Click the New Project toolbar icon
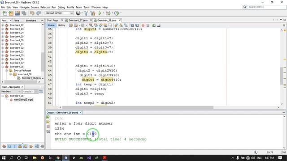This screenshot has height=161, width=287. coord(11,13)
